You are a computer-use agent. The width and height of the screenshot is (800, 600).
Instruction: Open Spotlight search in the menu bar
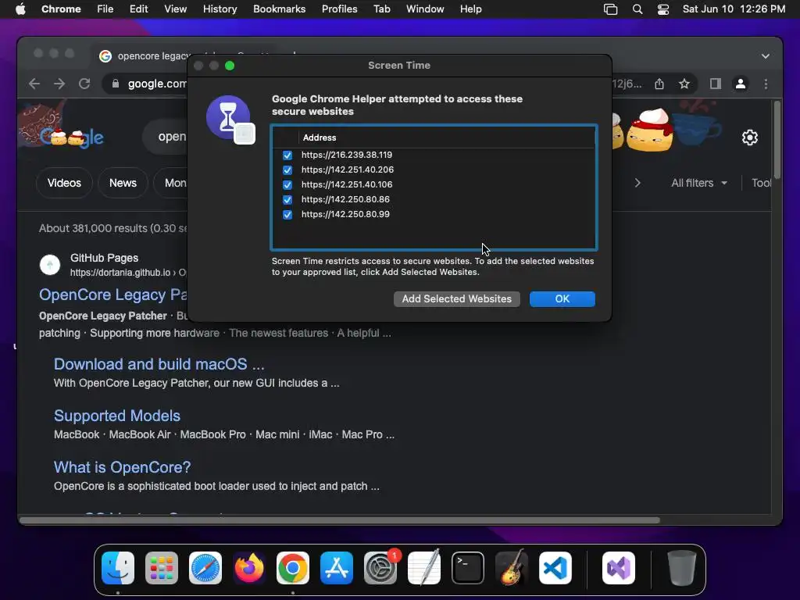pos(637,9)
